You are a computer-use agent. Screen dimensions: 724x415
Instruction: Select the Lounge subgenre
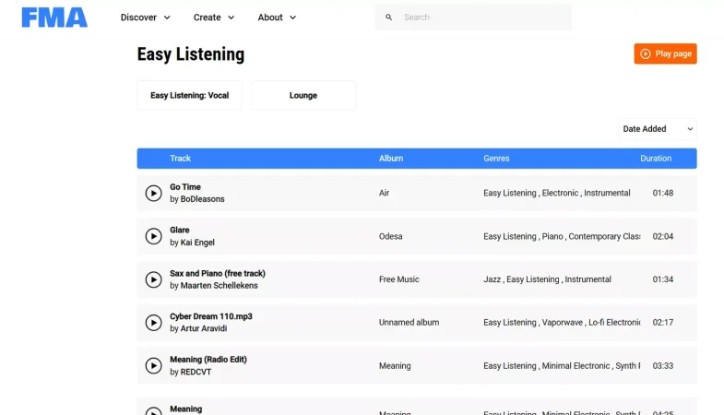pyautogui.click(x=303, y=95)
